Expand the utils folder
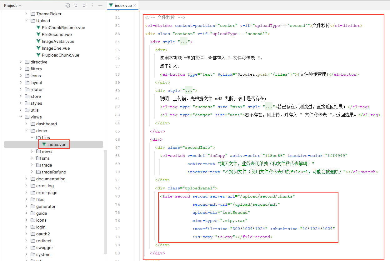The width and height of the screenshot is (390, 261). coord(21,110)
